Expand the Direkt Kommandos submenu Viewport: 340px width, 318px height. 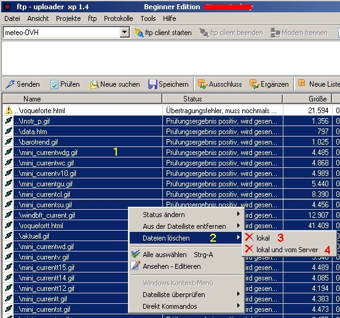pos(239,306)
